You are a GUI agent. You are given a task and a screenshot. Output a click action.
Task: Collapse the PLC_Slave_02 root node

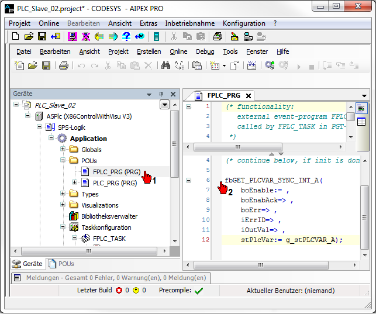16,104
